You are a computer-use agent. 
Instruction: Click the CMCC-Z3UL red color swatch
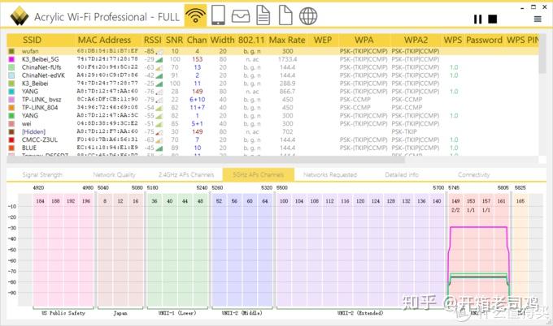[11, 140]
